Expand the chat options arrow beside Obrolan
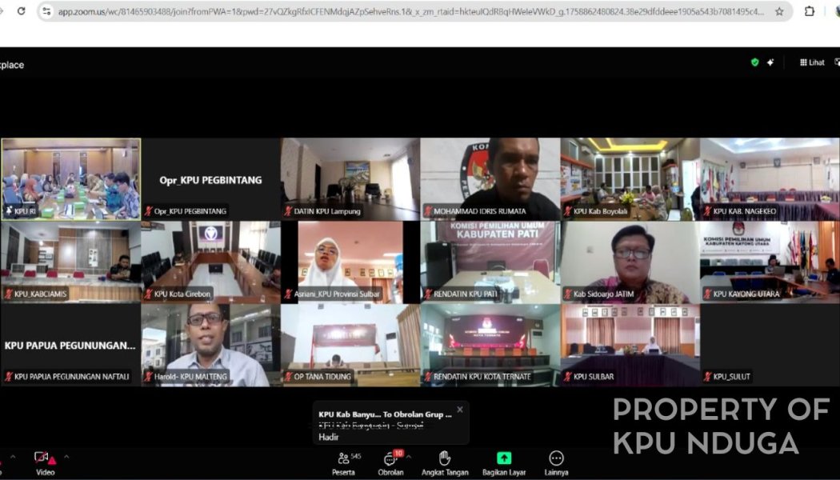 pyautogui.click(x=409, y=457)
